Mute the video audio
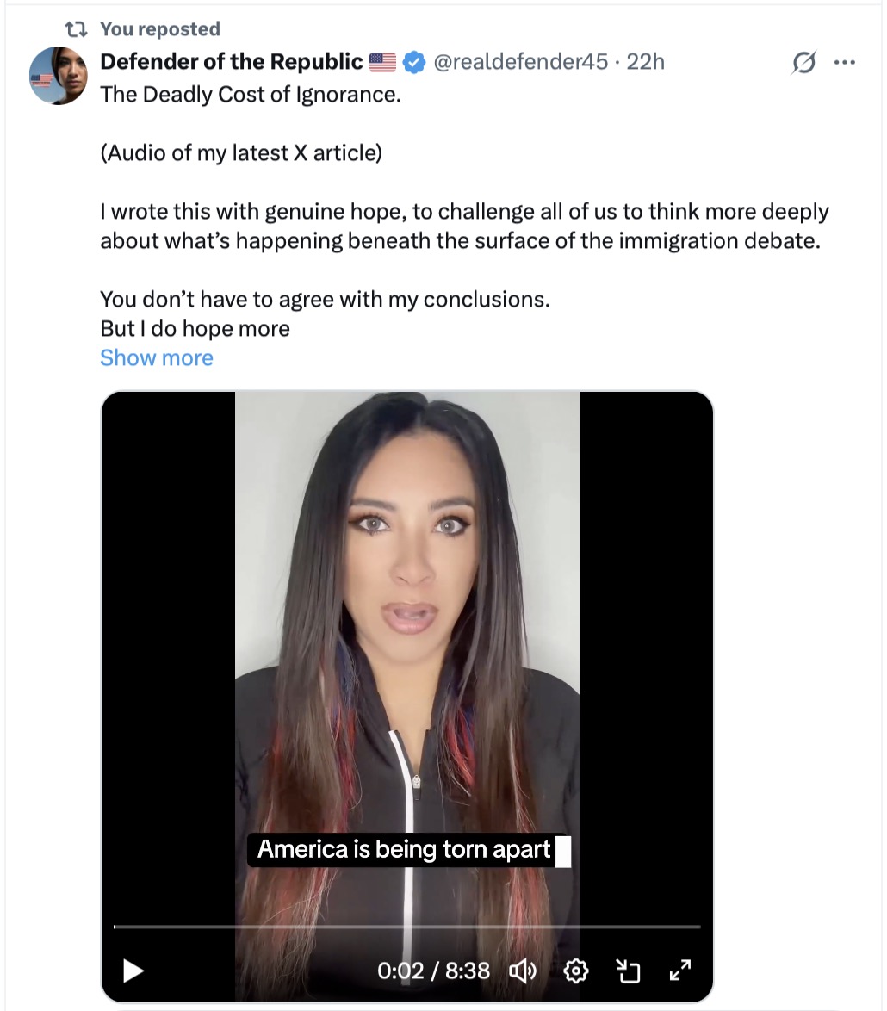The image size is (887, 1011). 523,971
